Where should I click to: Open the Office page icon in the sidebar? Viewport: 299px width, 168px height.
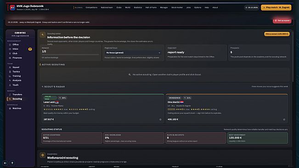pos(10,45)
